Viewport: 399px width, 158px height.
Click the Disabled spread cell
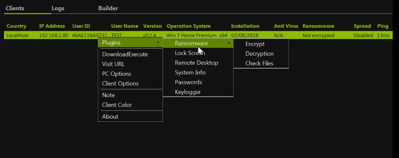click(363, 36)
